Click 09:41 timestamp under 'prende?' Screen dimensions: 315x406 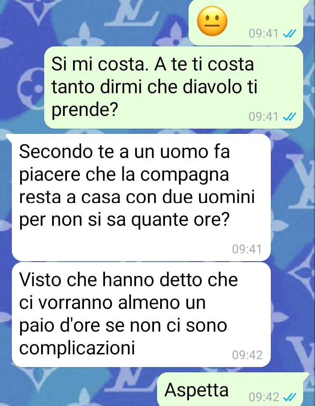pos(263,117)
